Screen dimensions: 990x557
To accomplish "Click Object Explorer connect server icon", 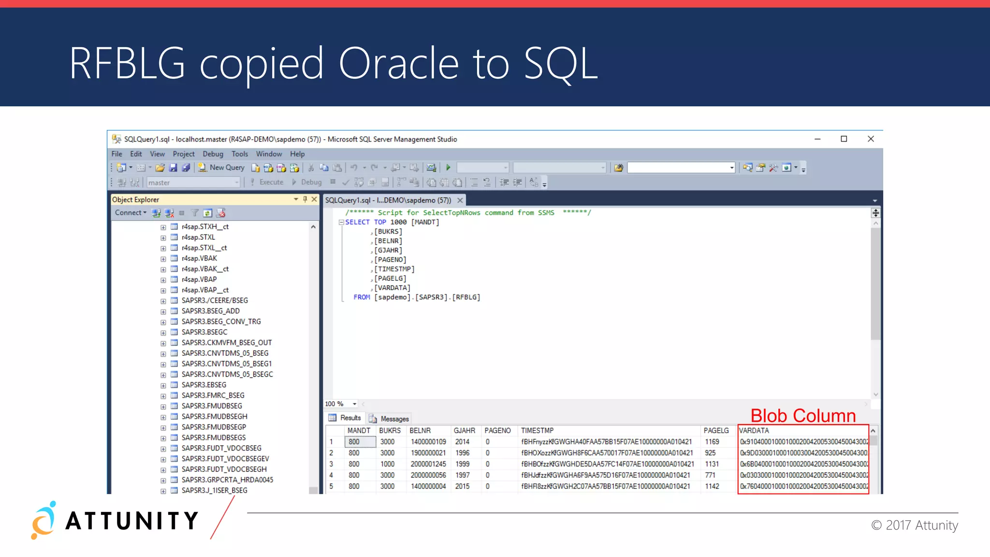I will (x=156, y=213).
